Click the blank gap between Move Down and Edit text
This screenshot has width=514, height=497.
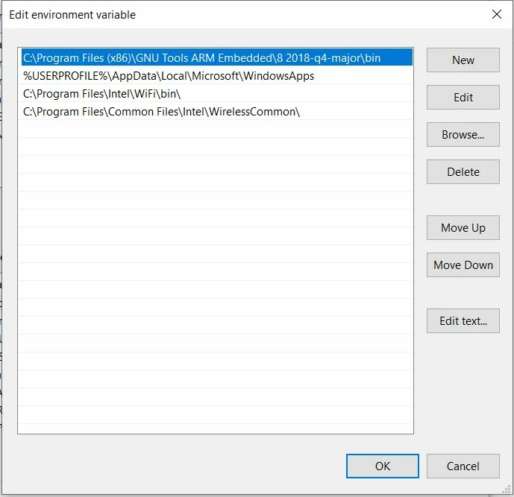463,293
